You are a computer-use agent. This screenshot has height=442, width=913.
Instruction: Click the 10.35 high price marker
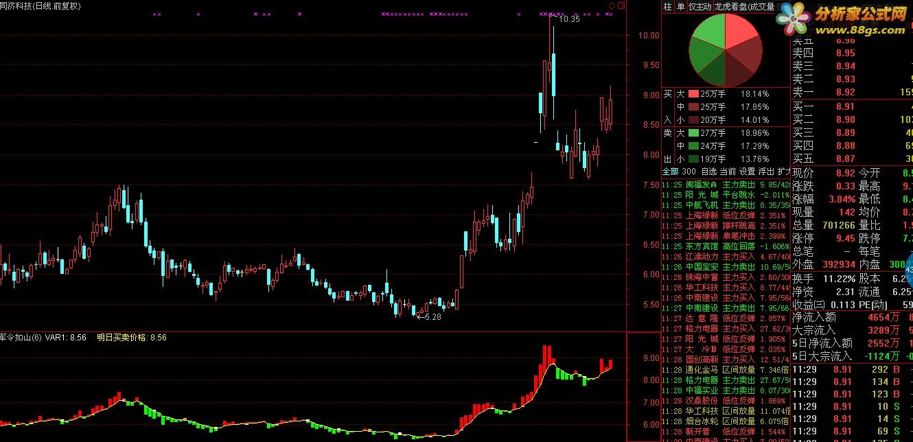click(569, 19)
